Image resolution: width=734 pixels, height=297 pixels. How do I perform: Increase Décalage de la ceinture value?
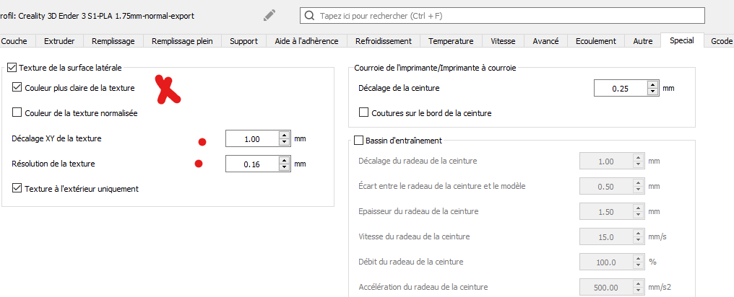[652, 84]
